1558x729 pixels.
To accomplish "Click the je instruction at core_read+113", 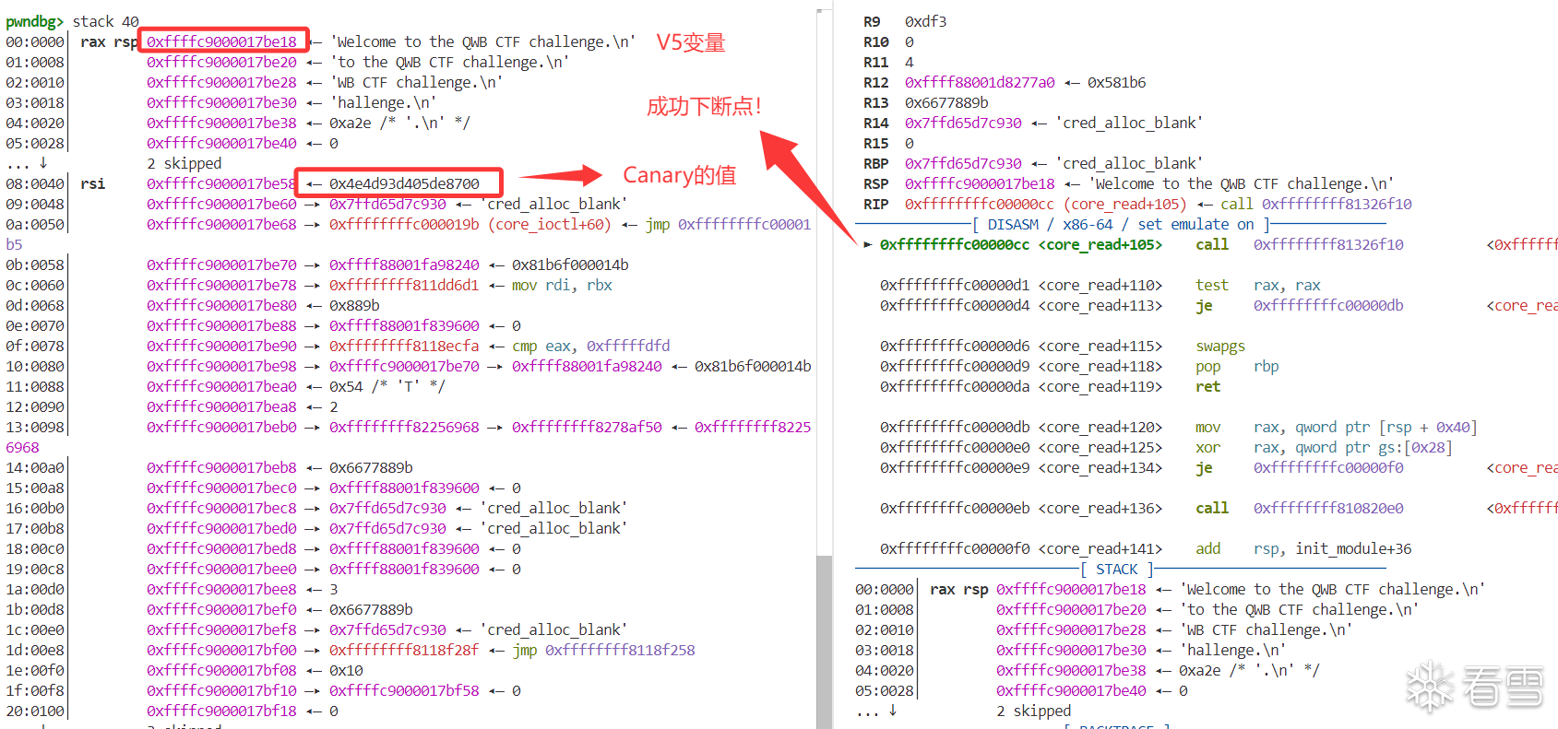I will tap(1299, 305).
